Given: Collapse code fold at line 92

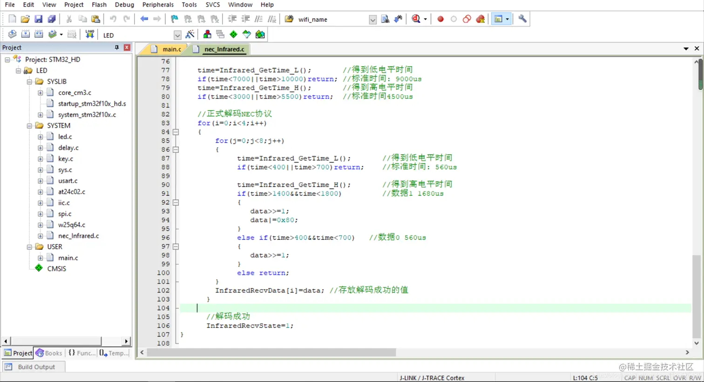Looking at the screenshot, I should pos(176,203).
